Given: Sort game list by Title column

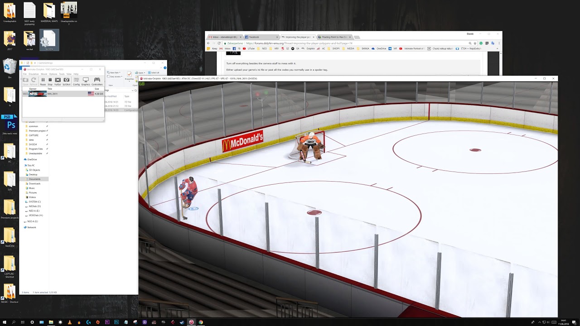Looking at the screenshot, I should tap(50, 89).
